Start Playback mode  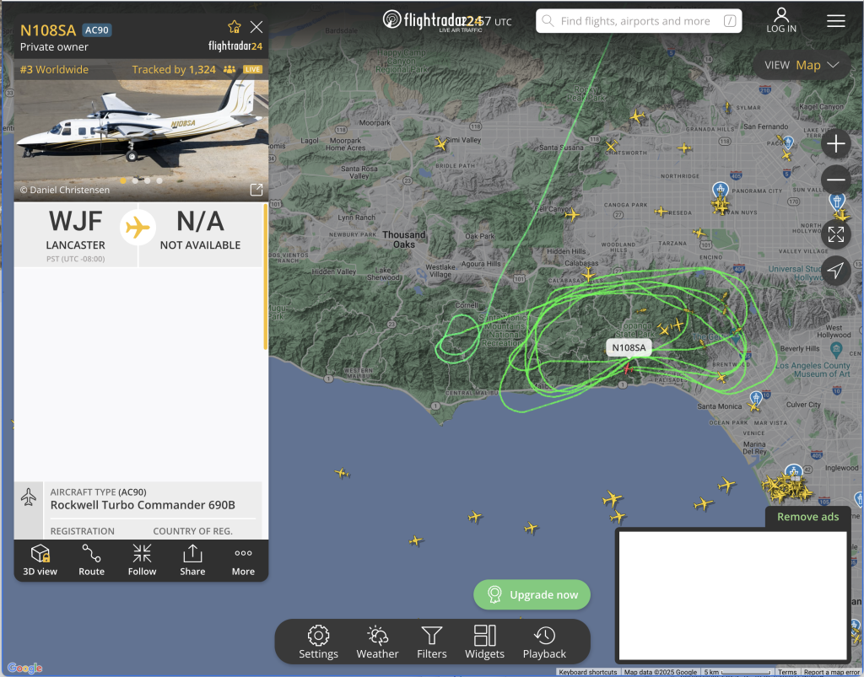click(x=544, y=642)
